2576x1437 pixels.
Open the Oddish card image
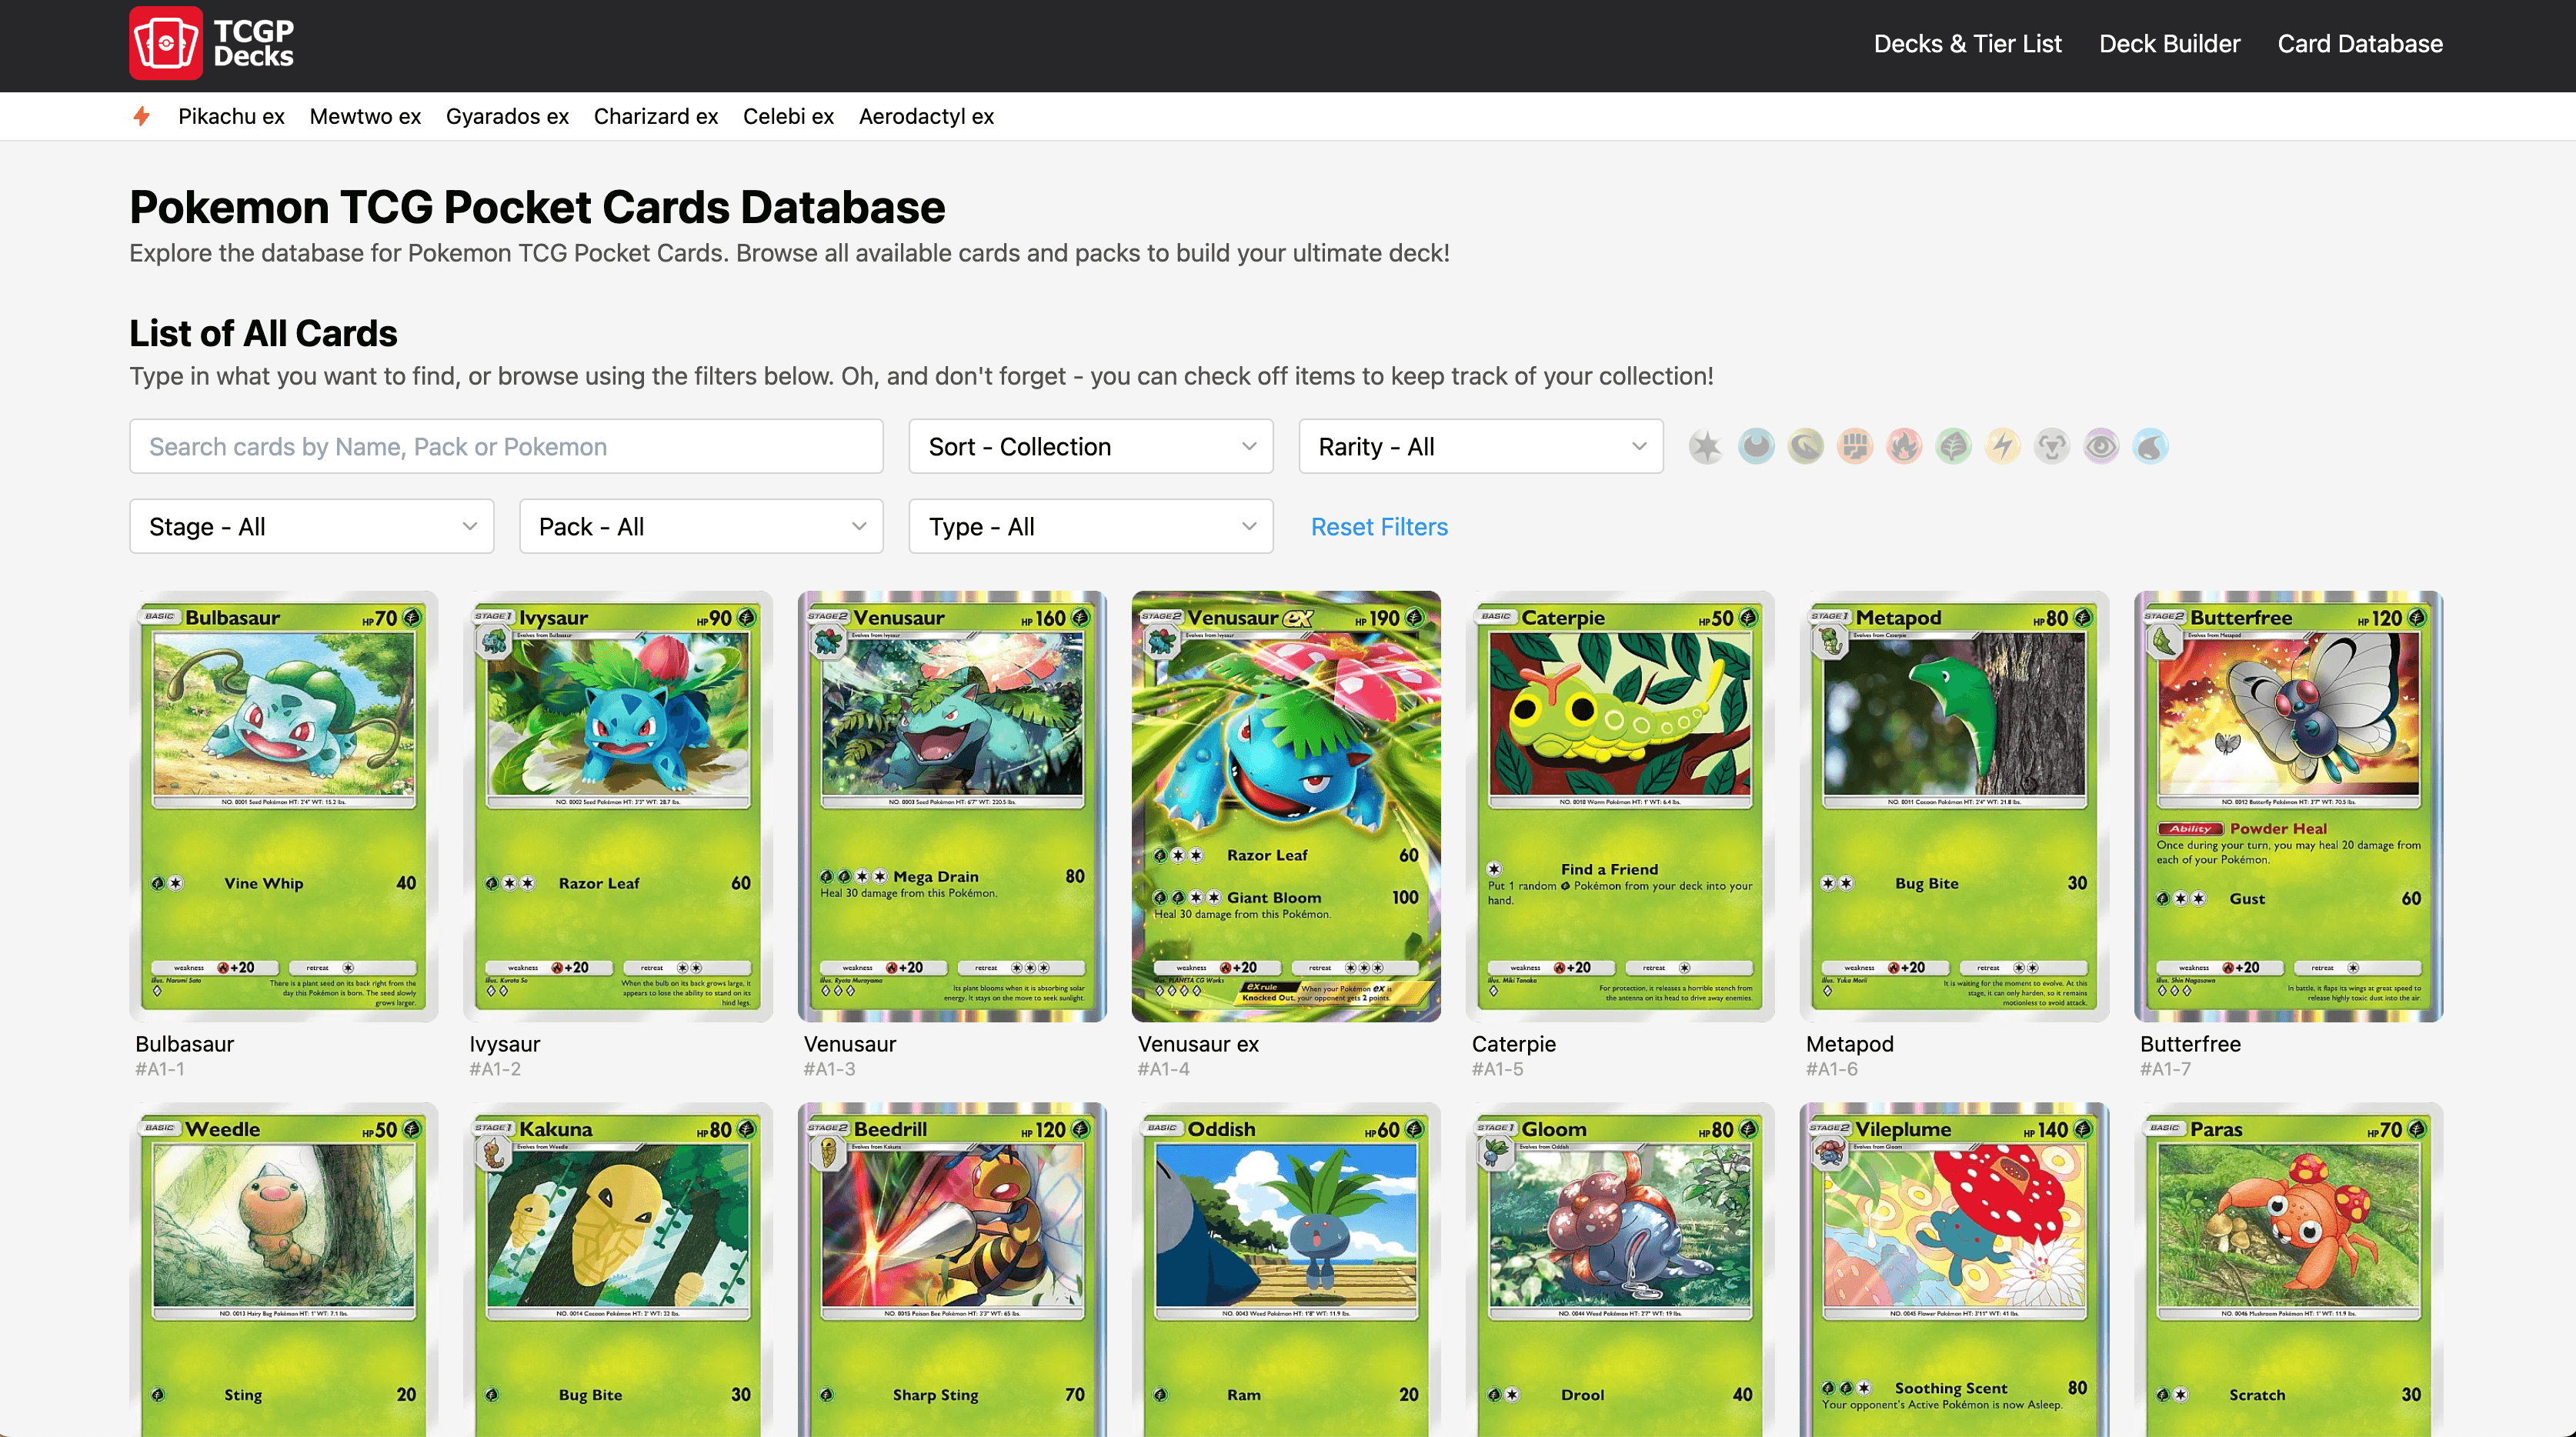(x=1286, y=1269)
